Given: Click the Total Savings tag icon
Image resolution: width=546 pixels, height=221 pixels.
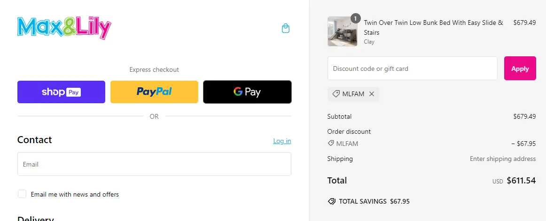Looking at the screenshot, I should 332,201.
